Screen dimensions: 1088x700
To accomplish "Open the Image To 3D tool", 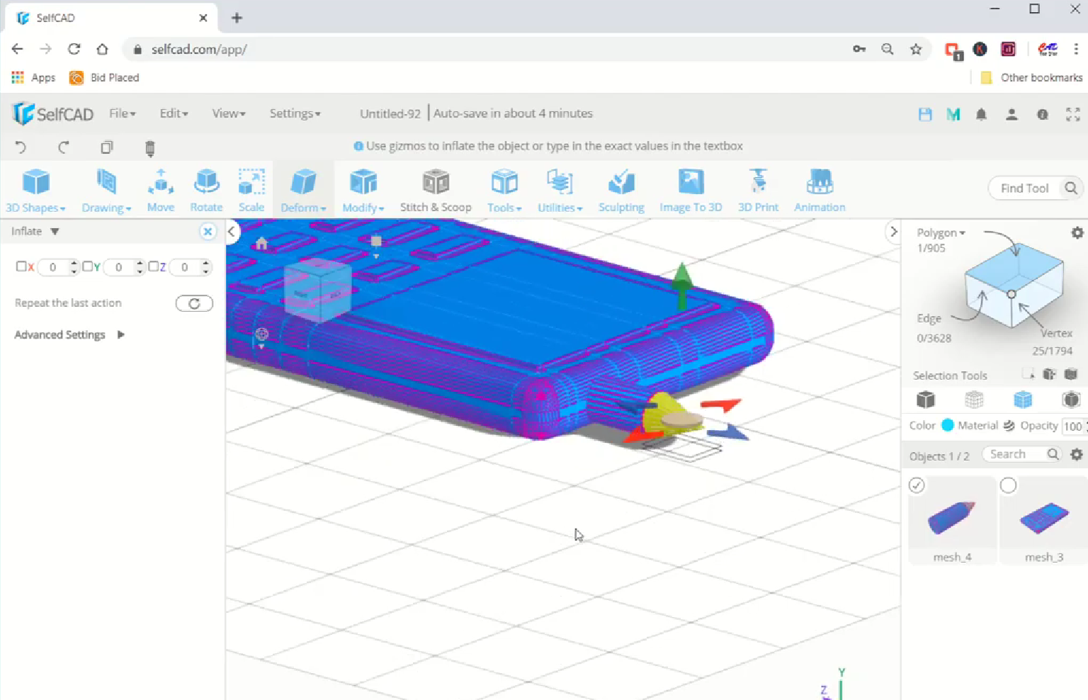I will [x=691, y=191].
